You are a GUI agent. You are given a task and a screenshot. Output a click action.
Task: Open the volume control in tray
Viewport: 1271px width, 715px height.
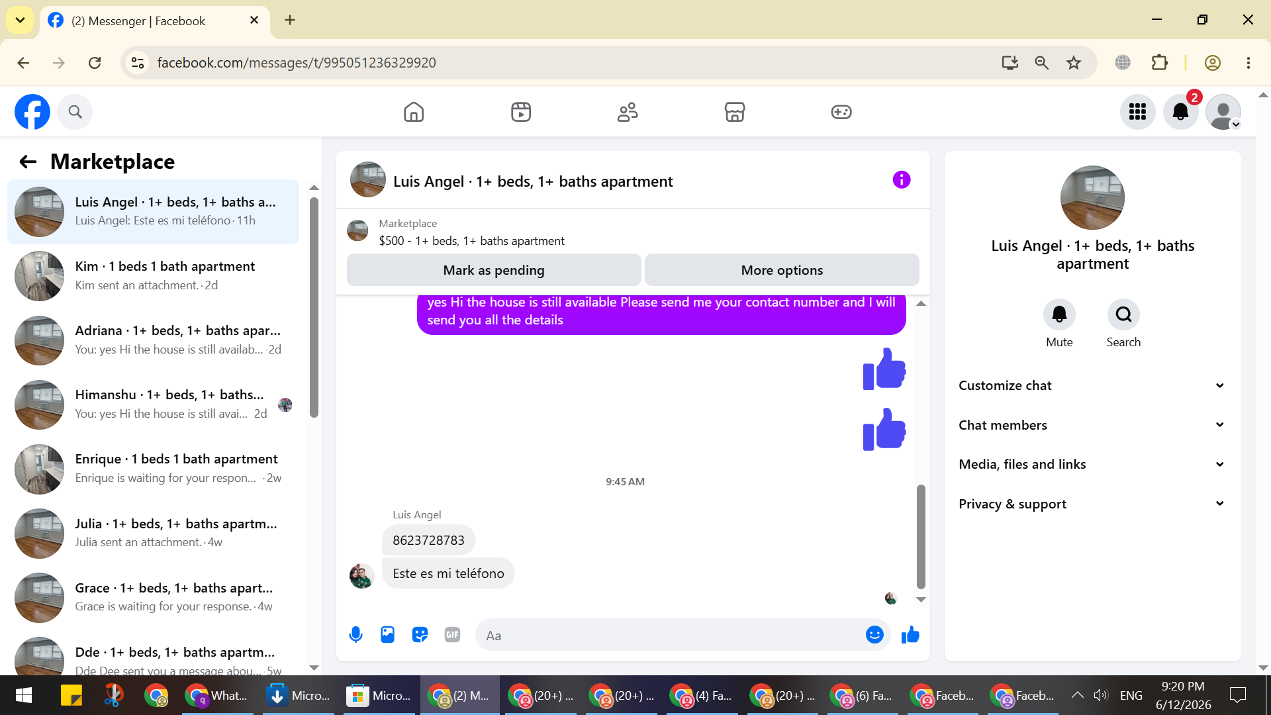pos(1100,695)
